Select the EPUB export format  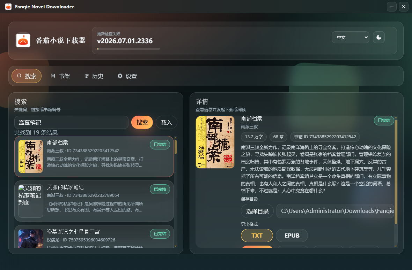point(292,236)
